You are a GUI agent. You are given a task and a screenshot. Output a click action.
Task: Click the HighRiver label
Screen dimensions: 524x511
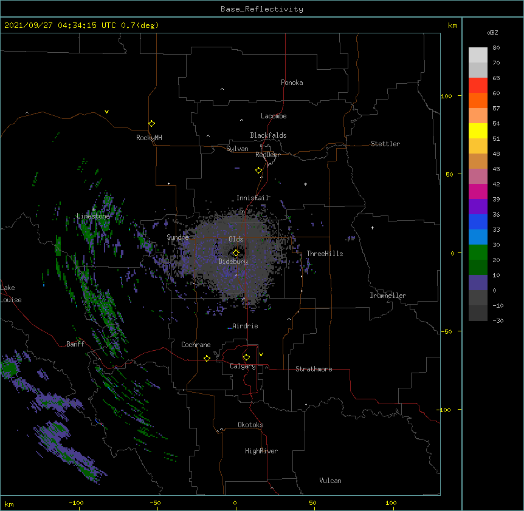[x=261, y=451]
